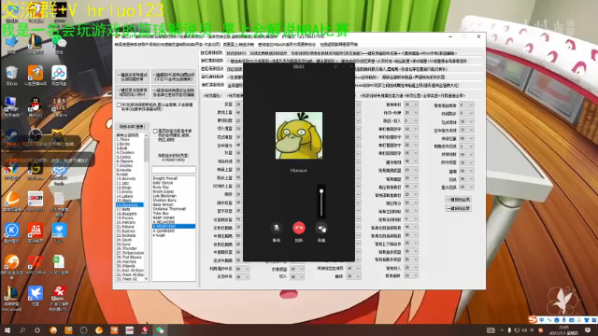This screenshot has width=598, height=336.
Task: Click the volume slider in the call window
Action: tap(321, 203)
